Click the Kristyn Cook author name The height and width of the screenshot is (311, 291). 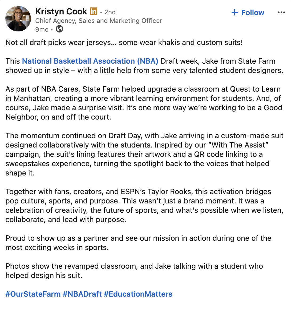point(61,11)
